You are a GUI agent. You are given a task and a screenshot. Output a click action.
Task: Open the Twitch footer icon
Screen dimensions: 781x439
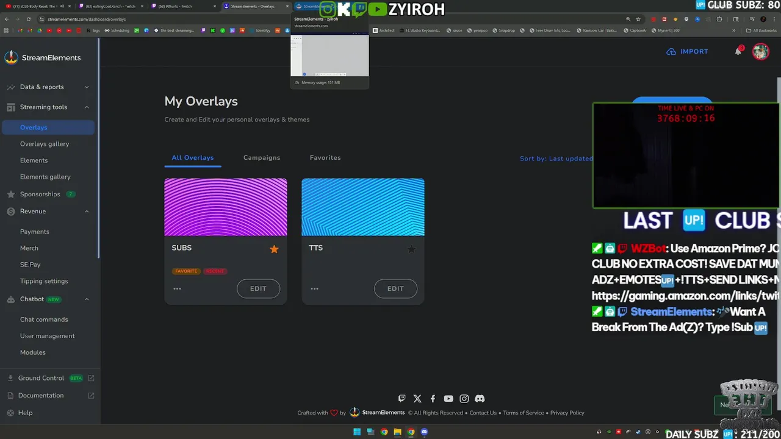(x=401, y=399)
